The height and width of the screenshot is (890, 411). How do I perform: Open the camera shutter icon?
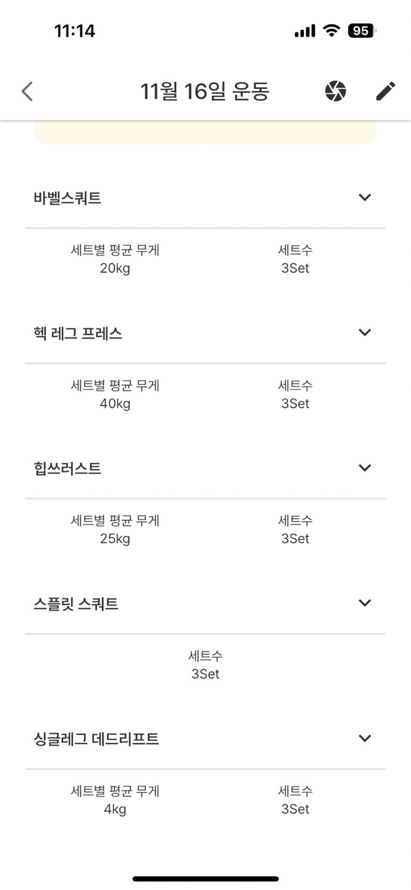336,91
